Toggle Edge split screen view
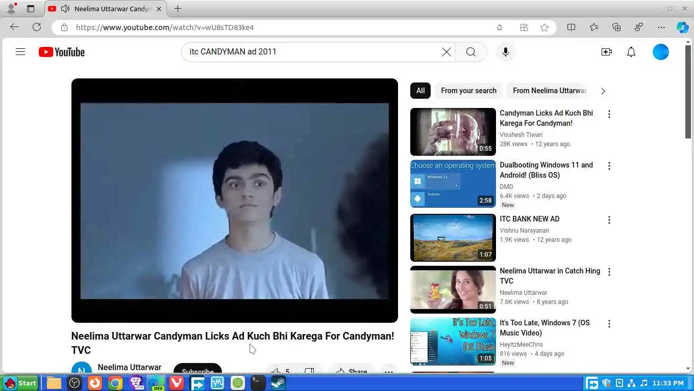Screen dimensions: 694x391 coord(572,27)
